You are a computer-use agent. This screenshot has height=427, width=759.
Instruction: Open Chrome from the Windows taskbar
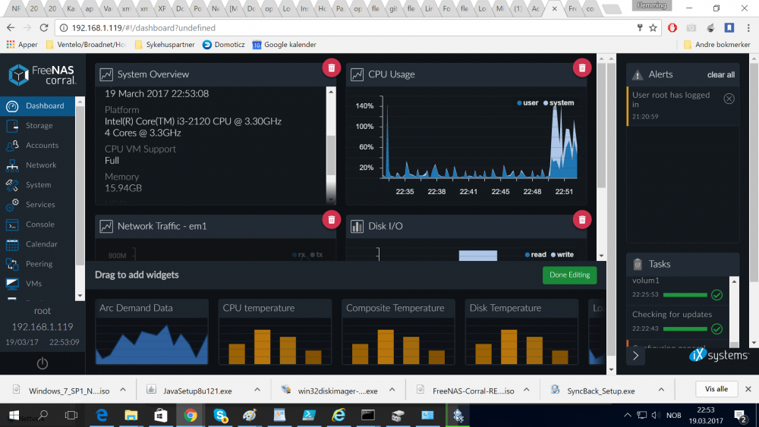pyautogui.click(x=190, y=415)
